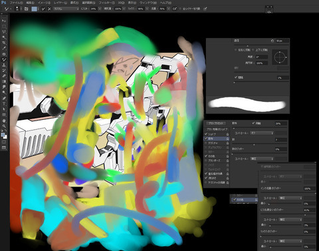Click the lock icon beside シェイプ row
Viewport: 319px width, 251px height.
click(x=227, y=134)
